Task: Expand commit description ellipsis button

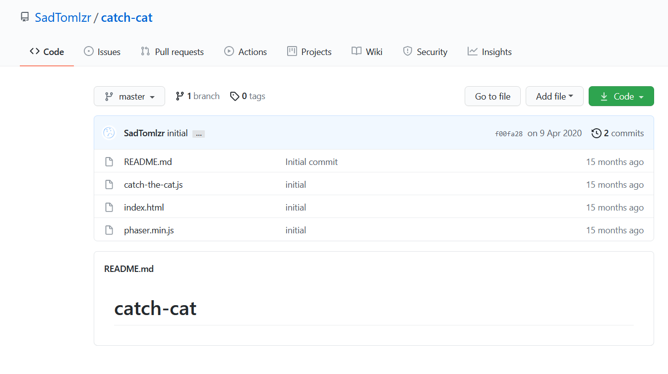Action: pos(198,134)
